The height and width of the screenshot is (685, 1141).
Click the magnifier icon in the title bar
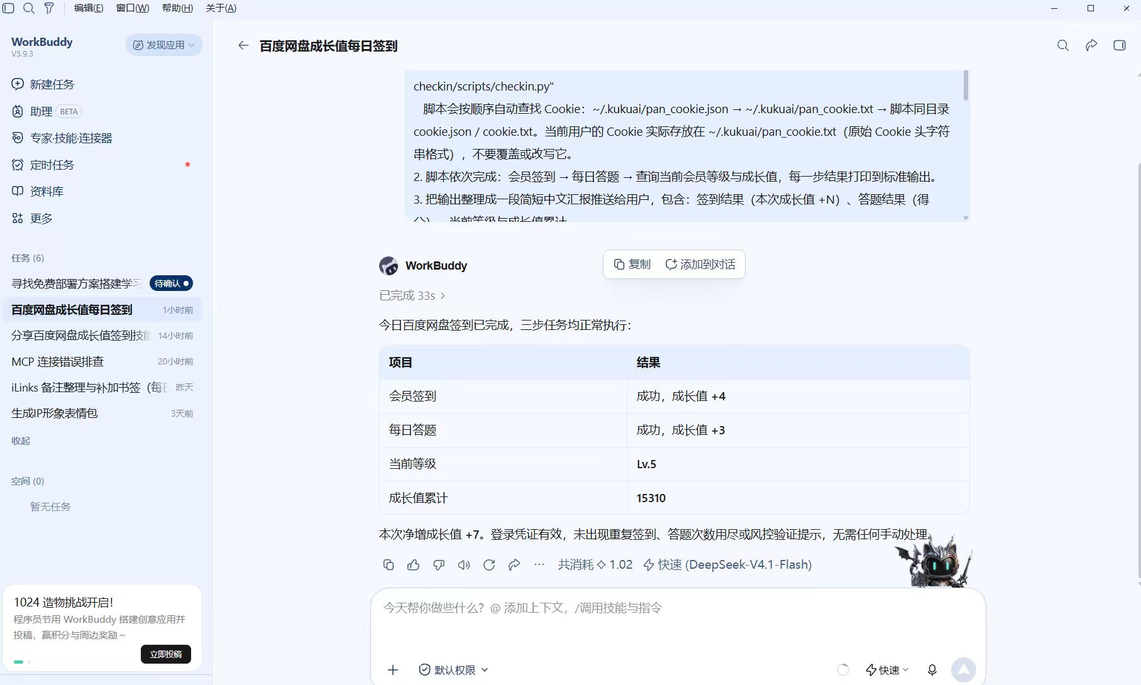coord(29,8)
